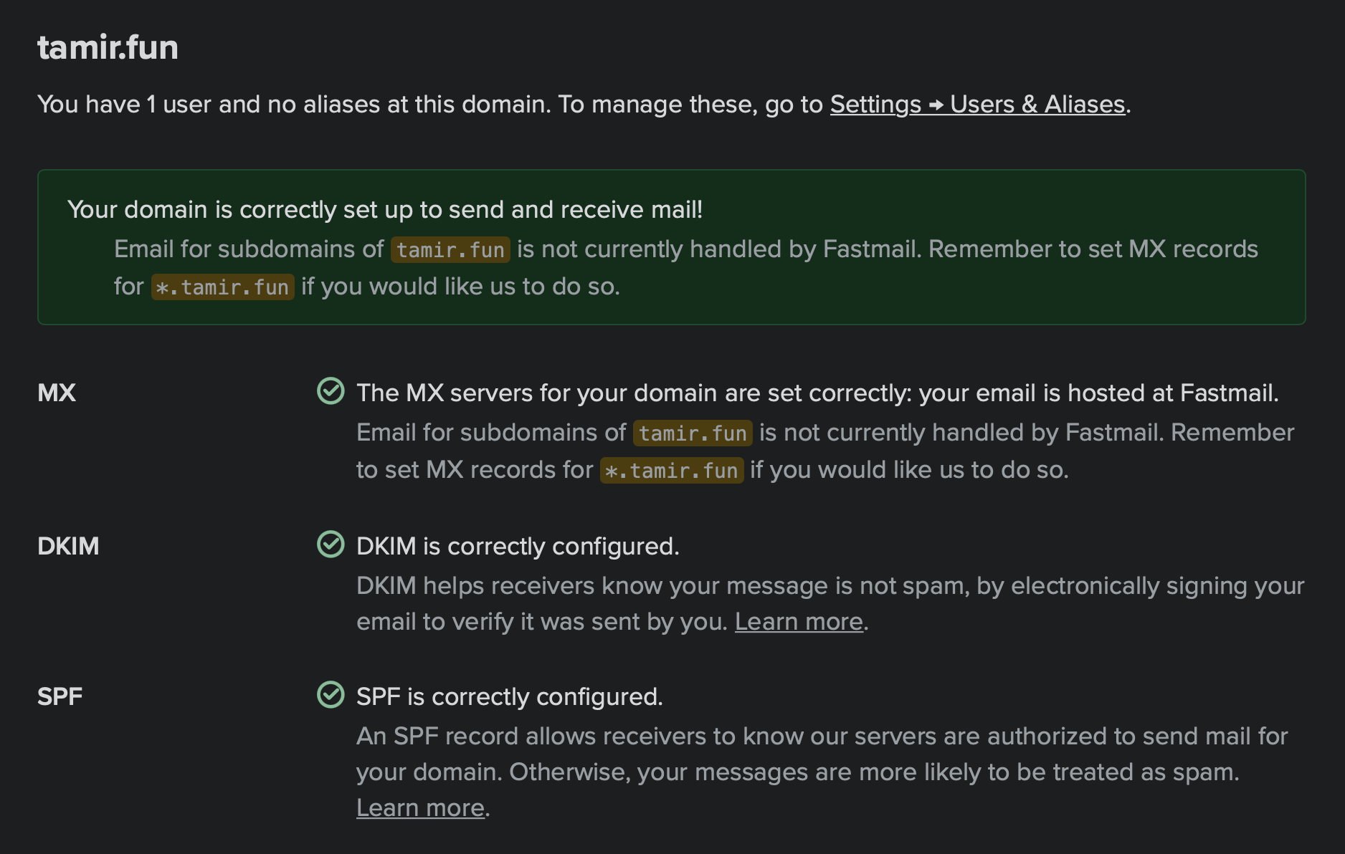This screenshot has height=854, width=1345.
Task: Select the DKIM row label
Action: 68,546
